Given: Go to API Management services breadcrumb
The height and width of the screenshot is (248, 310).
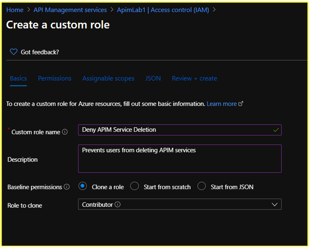Looking at the screenshot, I should tap(70, 10).
